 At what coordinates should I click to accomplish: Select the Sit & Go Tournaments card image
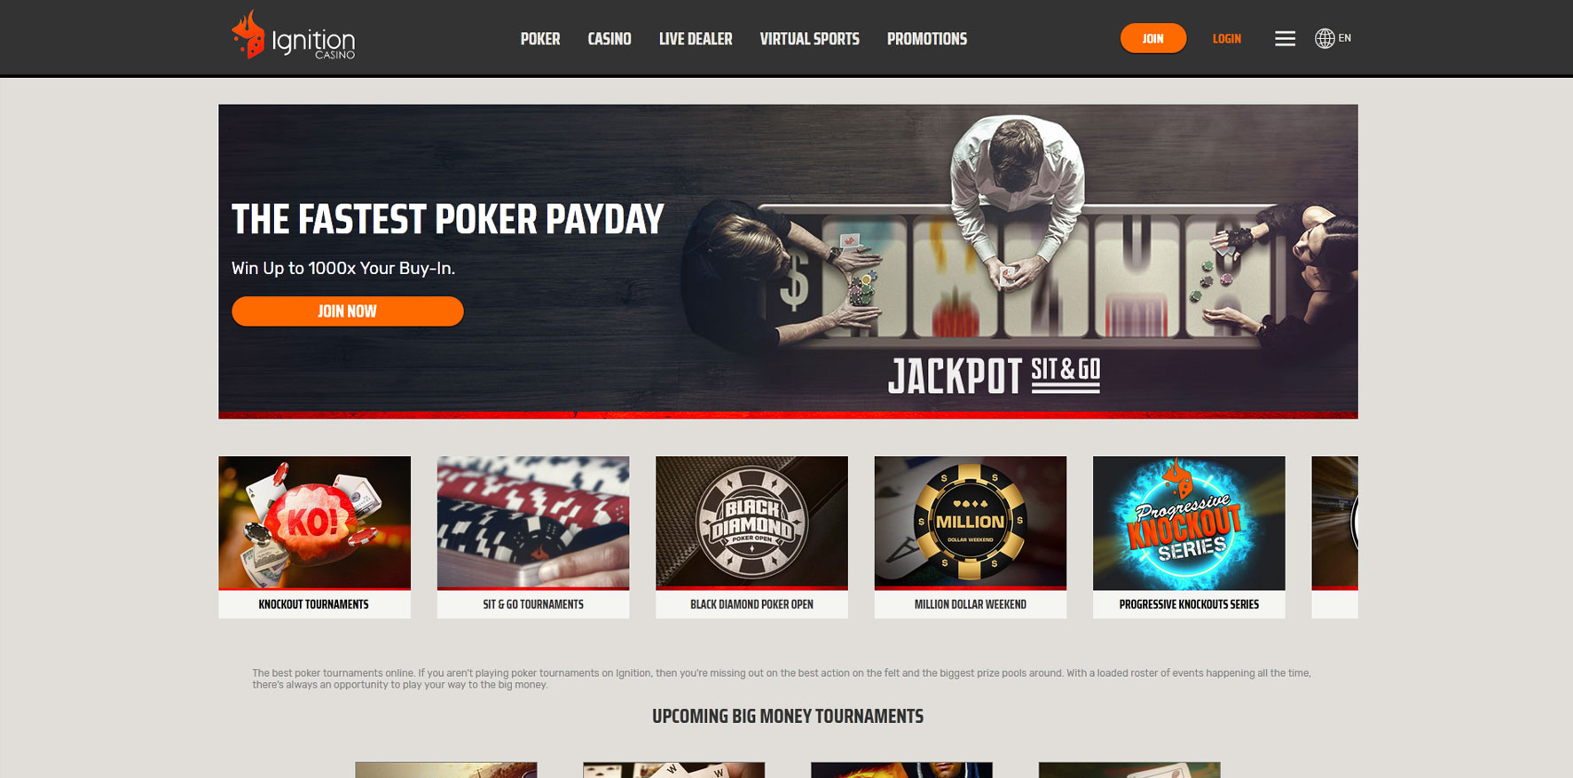click(x=533, y=523)
